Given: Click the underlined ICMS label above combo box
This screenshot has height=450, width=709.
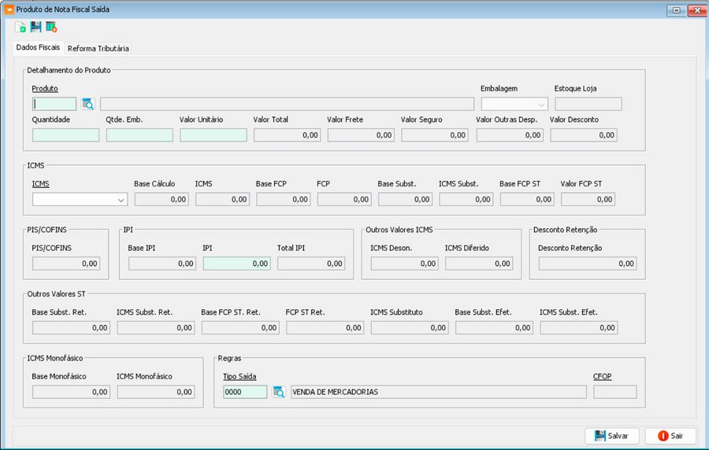Looking at the screenshot, I should pos(40,184).
